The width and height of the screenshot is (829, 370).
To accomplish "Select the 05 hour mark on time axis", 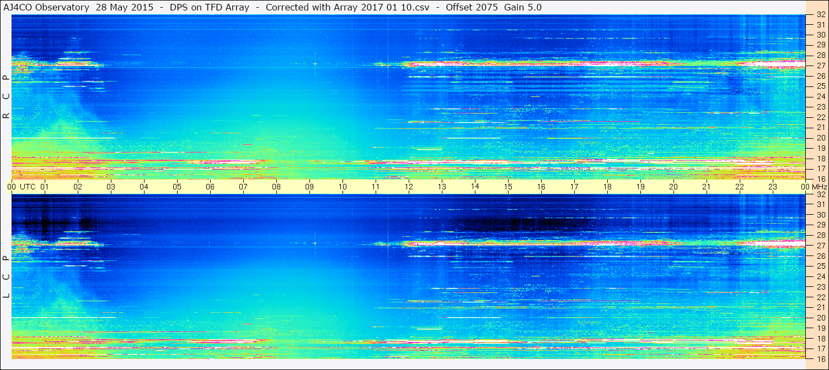I will click(177, 187).
